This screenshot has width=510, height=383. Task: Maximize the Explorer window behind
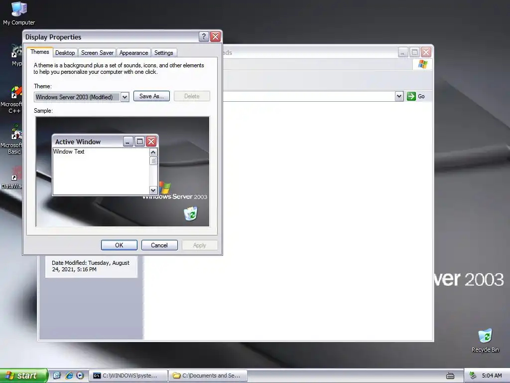click(x=414, y=52)
